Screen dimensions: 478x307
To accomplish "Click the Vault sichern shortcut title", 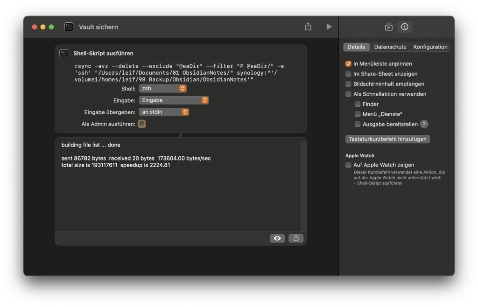I will click(98, 27).
